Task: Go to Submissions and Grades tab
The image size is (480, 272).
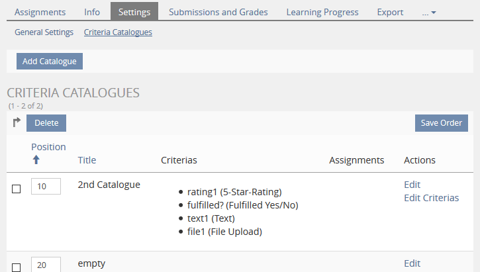Action: pos(218,12)
